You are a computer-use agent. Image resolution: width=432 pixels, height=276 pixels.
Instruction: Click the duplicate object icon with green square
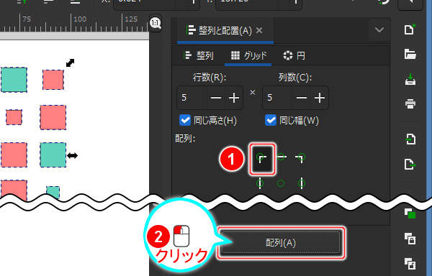pyautogui.click(x=410, y=213)
